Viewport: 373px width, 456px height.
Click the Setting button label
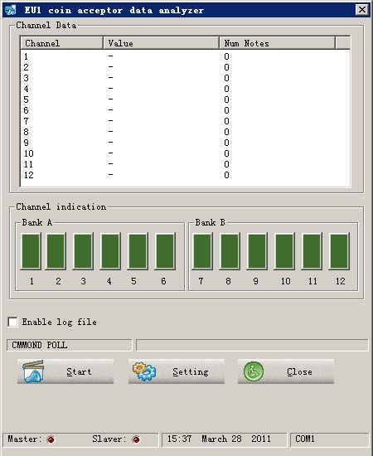coord(191,371)
